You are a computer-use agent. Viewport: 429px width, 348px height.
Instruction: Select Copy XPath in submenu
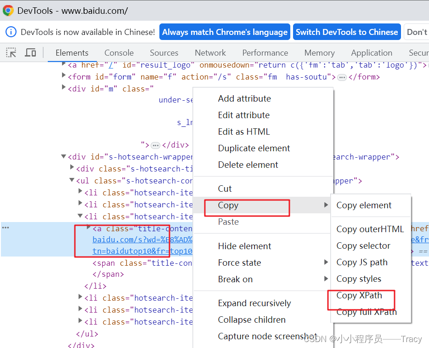pos(371,296)
